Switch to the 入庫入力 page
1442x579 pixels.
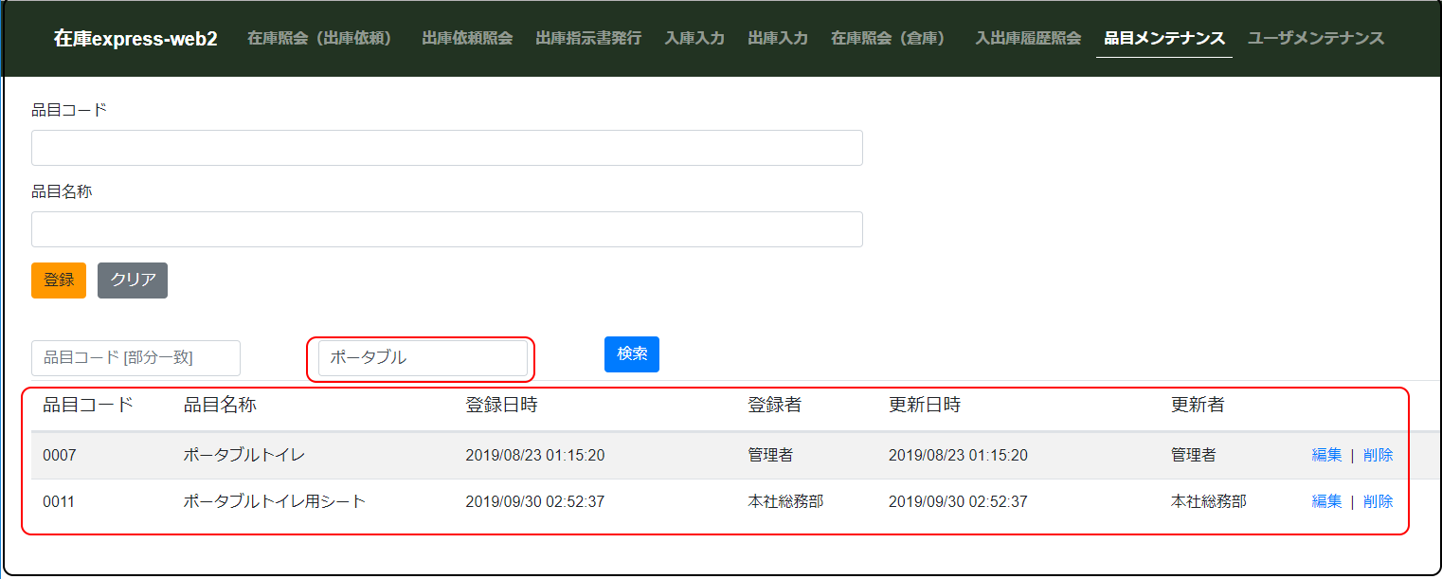(694, 39)
